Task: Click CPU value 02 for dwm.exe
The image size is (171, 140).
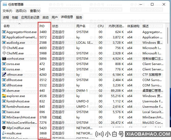Action: click(101, 90)
